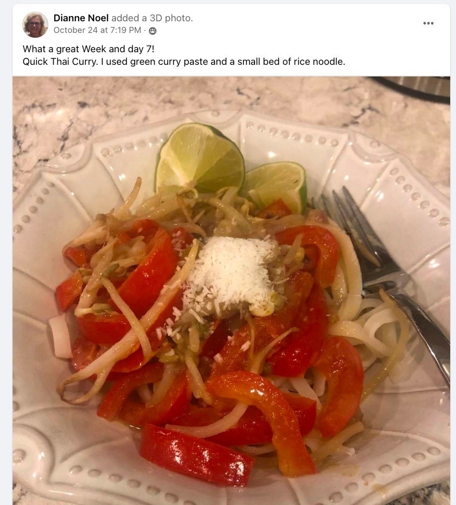Image resolution: width=456 pixels, height=505 pixels.
Task: Click the glossy red pepper strip at bottom
Action: click(196, 455)
